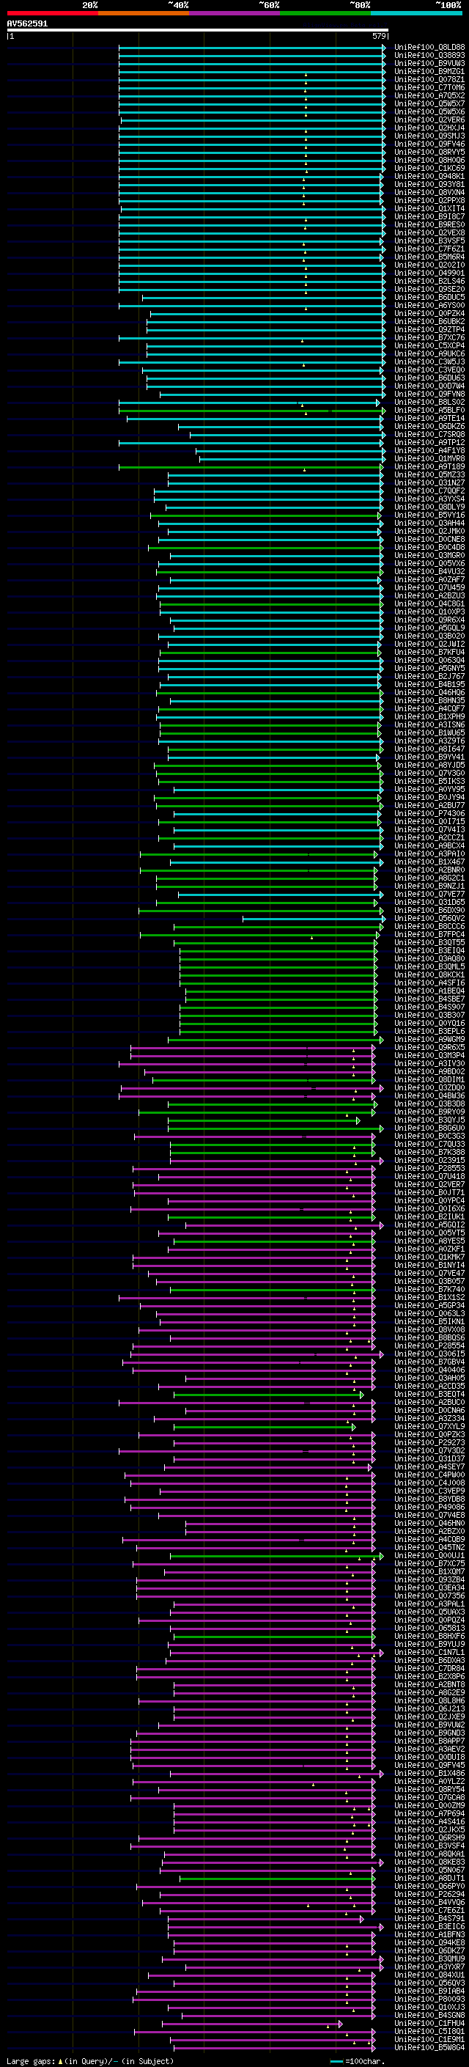Select hit label UniRef100_C1KC69
Image resolution: width=469 pixels, height=2067 pixels.
[x=429, y=169]
